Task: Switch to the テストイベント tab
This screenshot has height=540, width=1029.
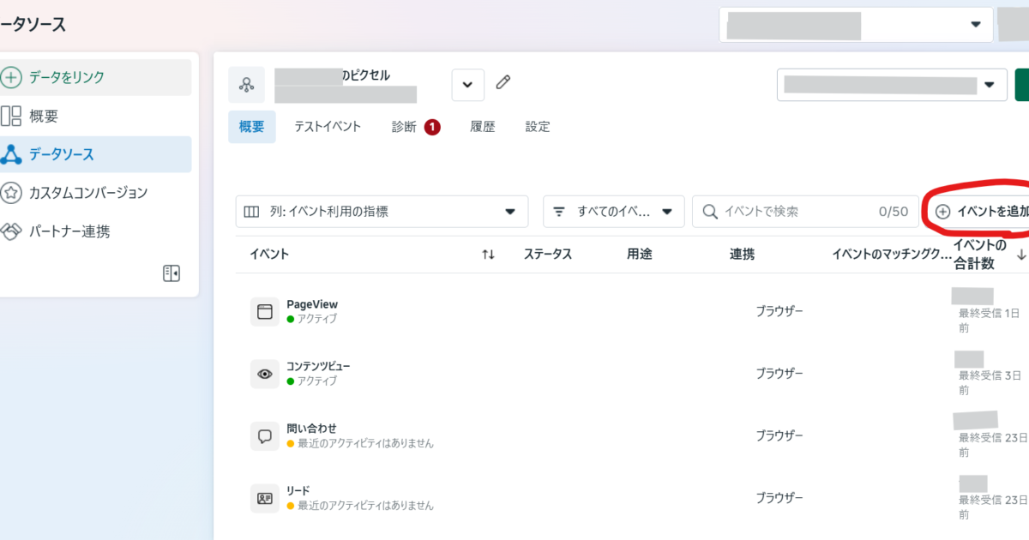Action: [328, 127]
